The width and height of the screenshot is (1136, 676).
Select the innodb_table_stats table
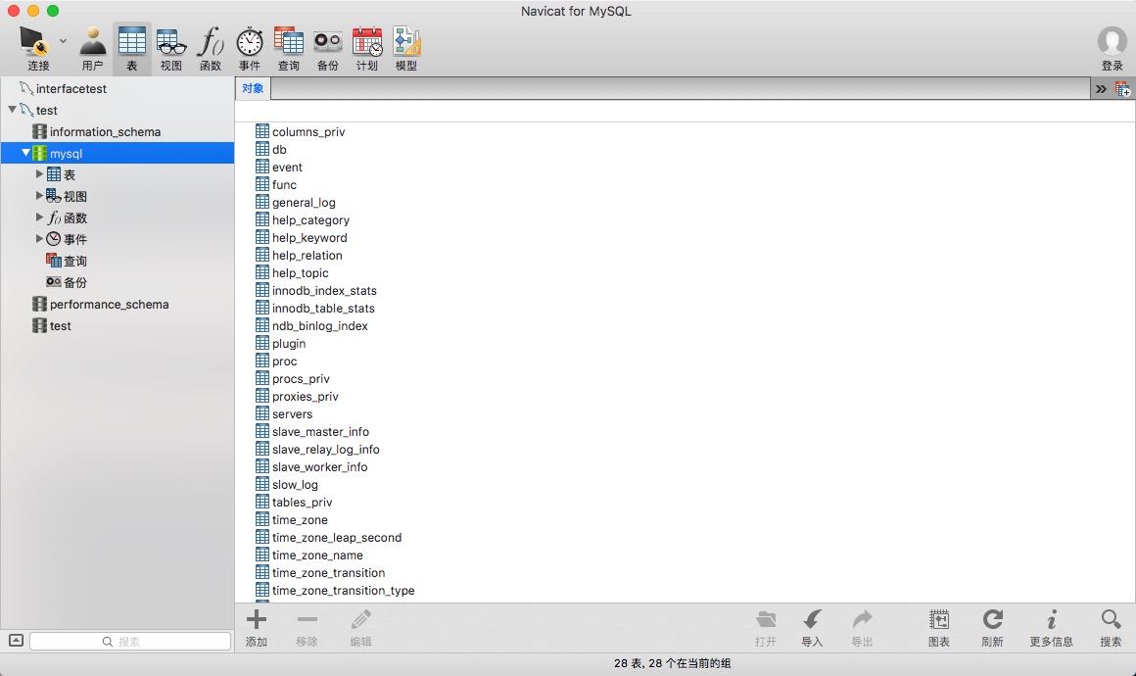coord(323,308)
